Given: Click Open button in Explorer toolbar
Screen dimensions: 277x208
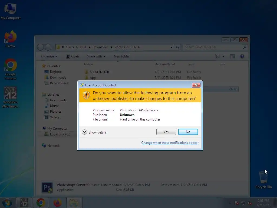Looking at the screenshot, I should point(72,56).
